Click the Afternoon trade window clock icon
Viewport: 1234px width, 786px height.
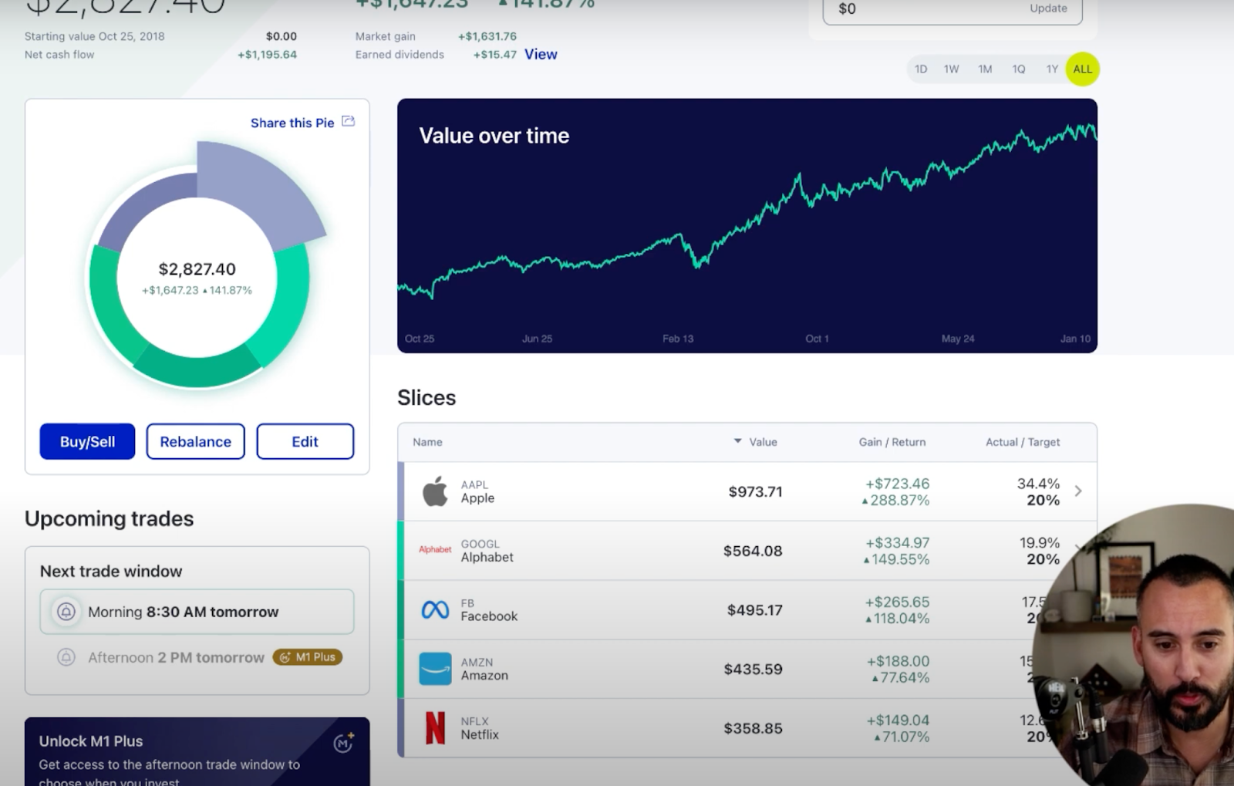point(66,657)
